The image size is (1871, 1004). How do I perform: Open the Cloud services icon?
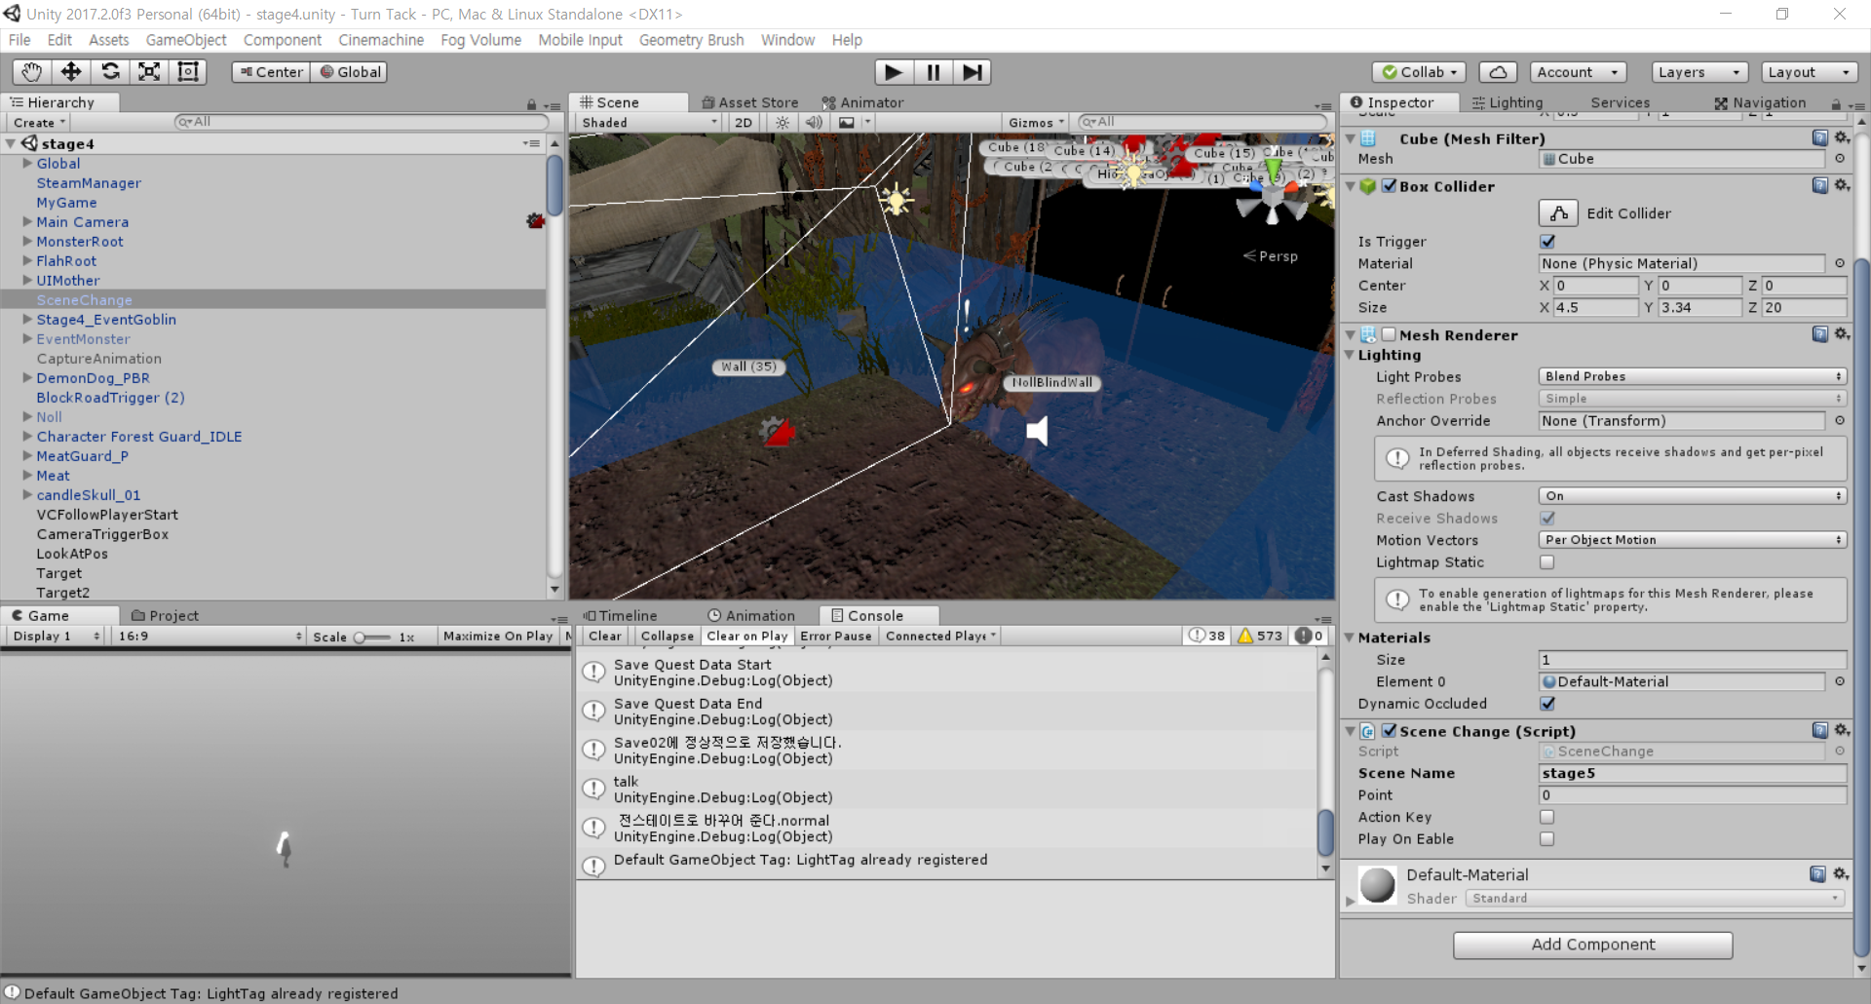(x=1498, y=72)
